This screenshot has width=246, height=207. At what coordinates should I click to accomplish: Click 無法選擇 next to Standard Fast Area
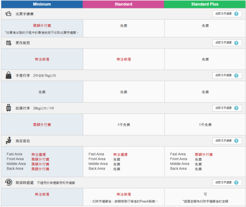pos(120,155)
